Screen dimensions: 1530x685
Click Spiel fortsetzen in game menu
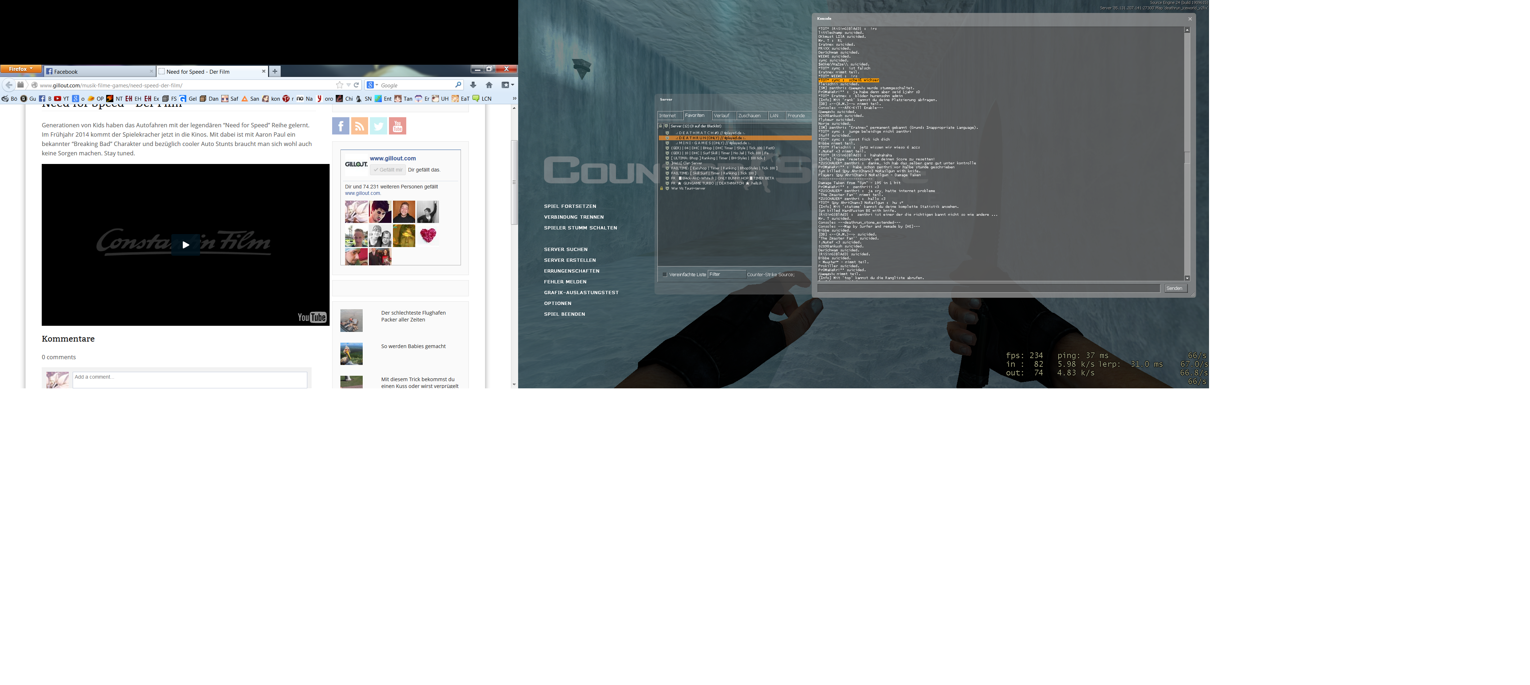[570, 206]
